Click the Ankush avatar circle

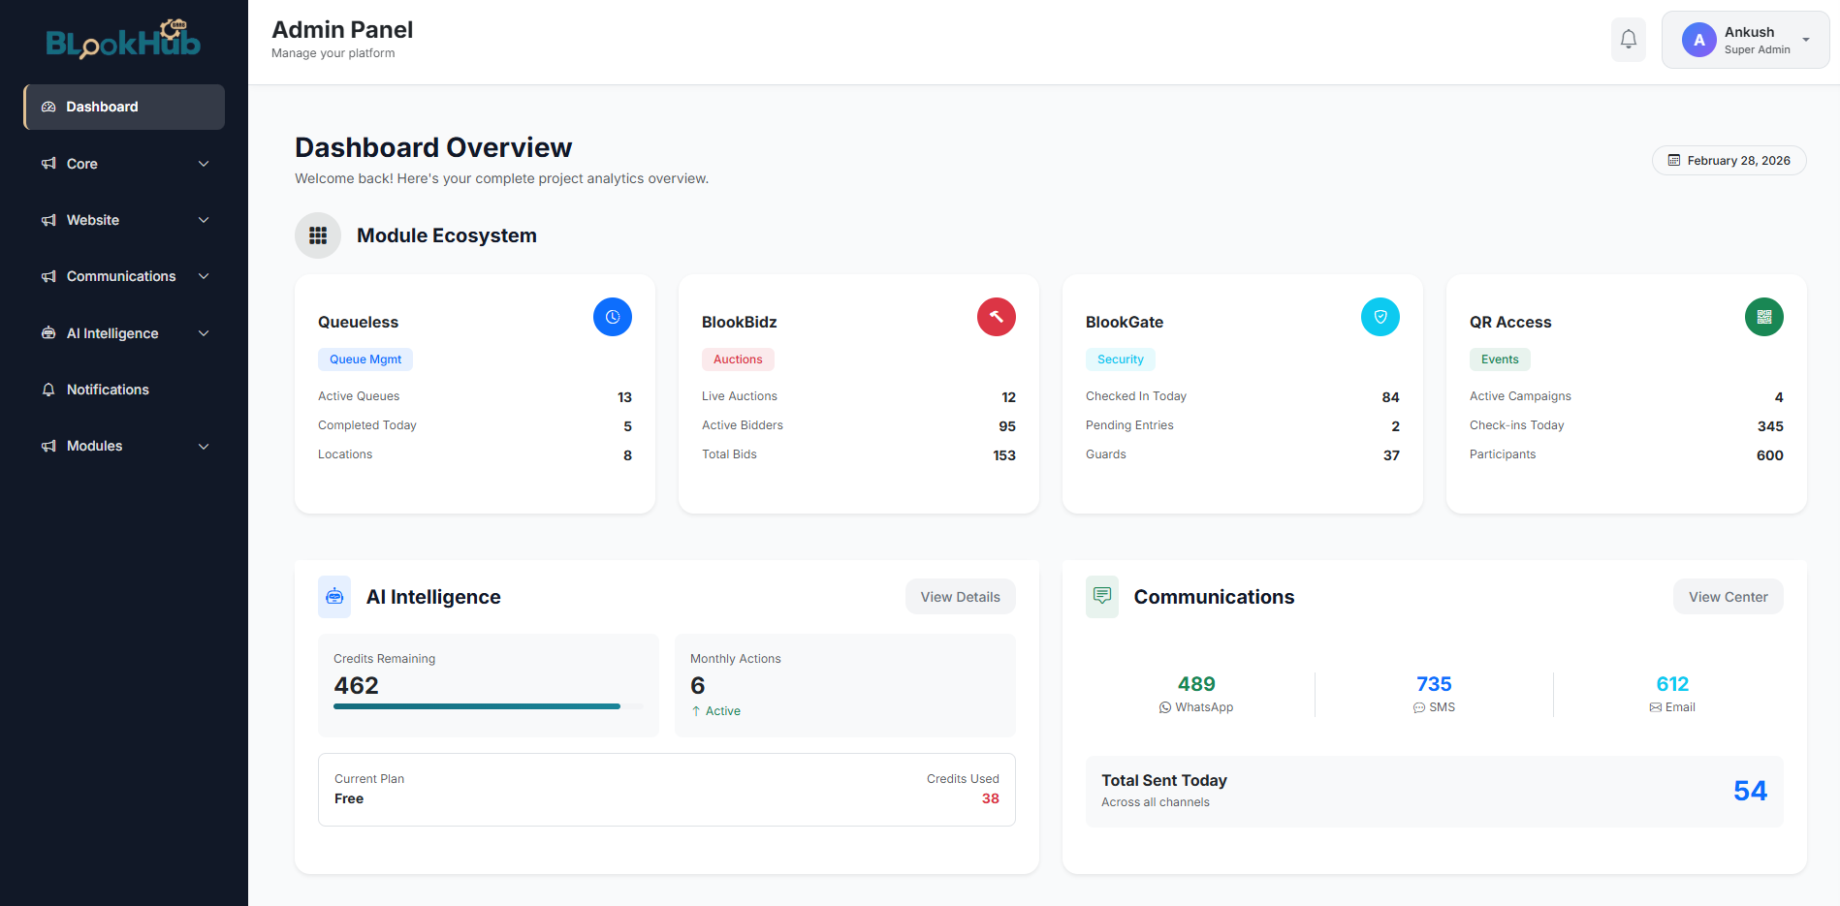(x=1699, y=40)
